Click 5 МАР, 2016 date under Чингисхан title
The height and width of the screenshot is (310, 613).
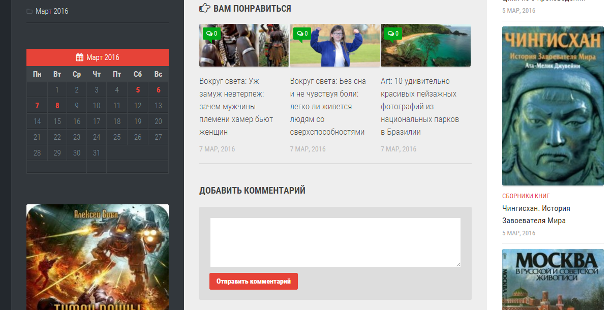pyautogui.click(x=519, y=233)
